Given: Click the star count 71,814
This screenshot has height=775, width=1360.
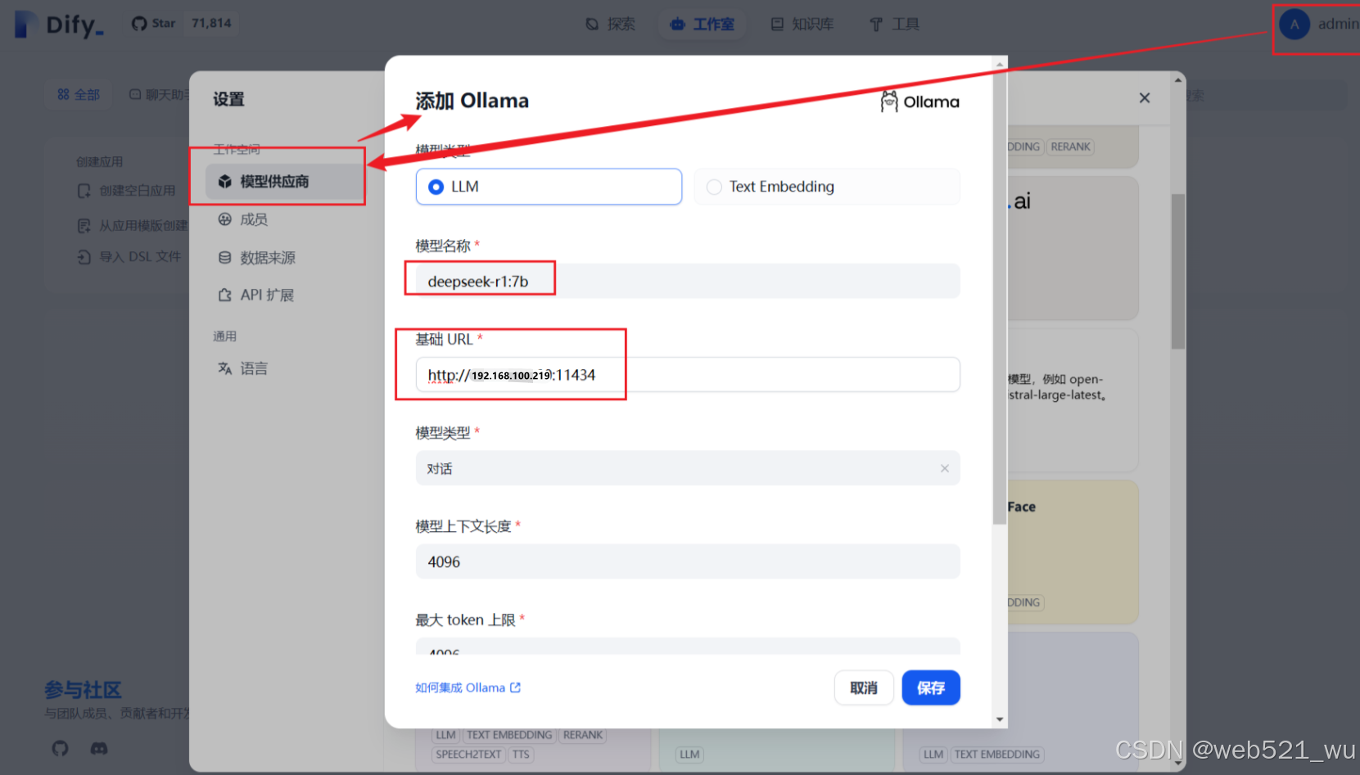Looking at the screenshot, I should point(211,24).
